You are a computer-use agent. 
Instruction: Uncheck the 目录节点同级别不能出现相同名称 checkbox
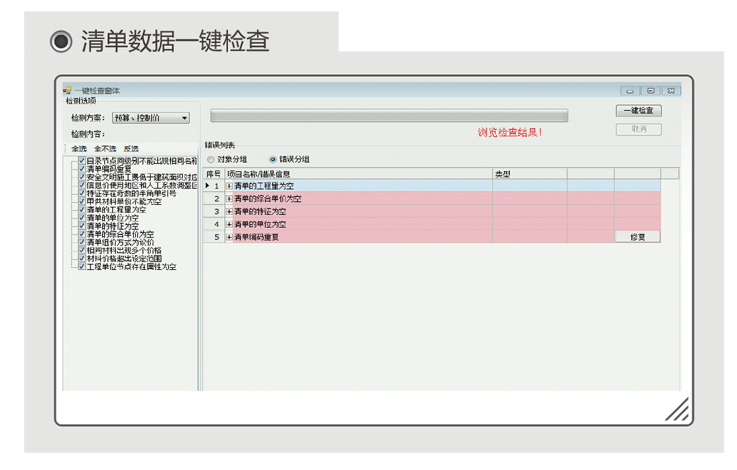tap(82, 161)
